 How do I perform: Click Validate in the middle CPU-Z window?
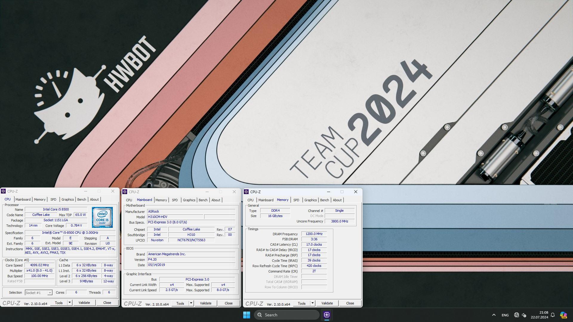point(206,303)
